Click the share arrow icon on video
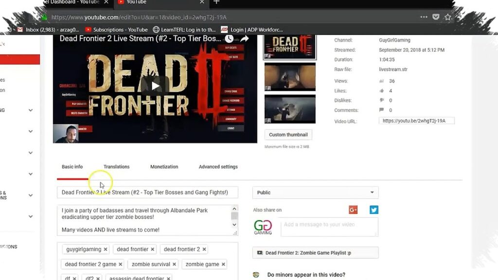Image resolution: width=498 pixels, height=280 pixels. (244, 39)
